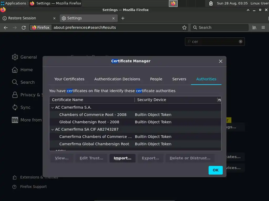This screenshot has width=269, height=201.
Task: Open the Firefox Support link
Action: pyautogui.click(x=30, y=187)
